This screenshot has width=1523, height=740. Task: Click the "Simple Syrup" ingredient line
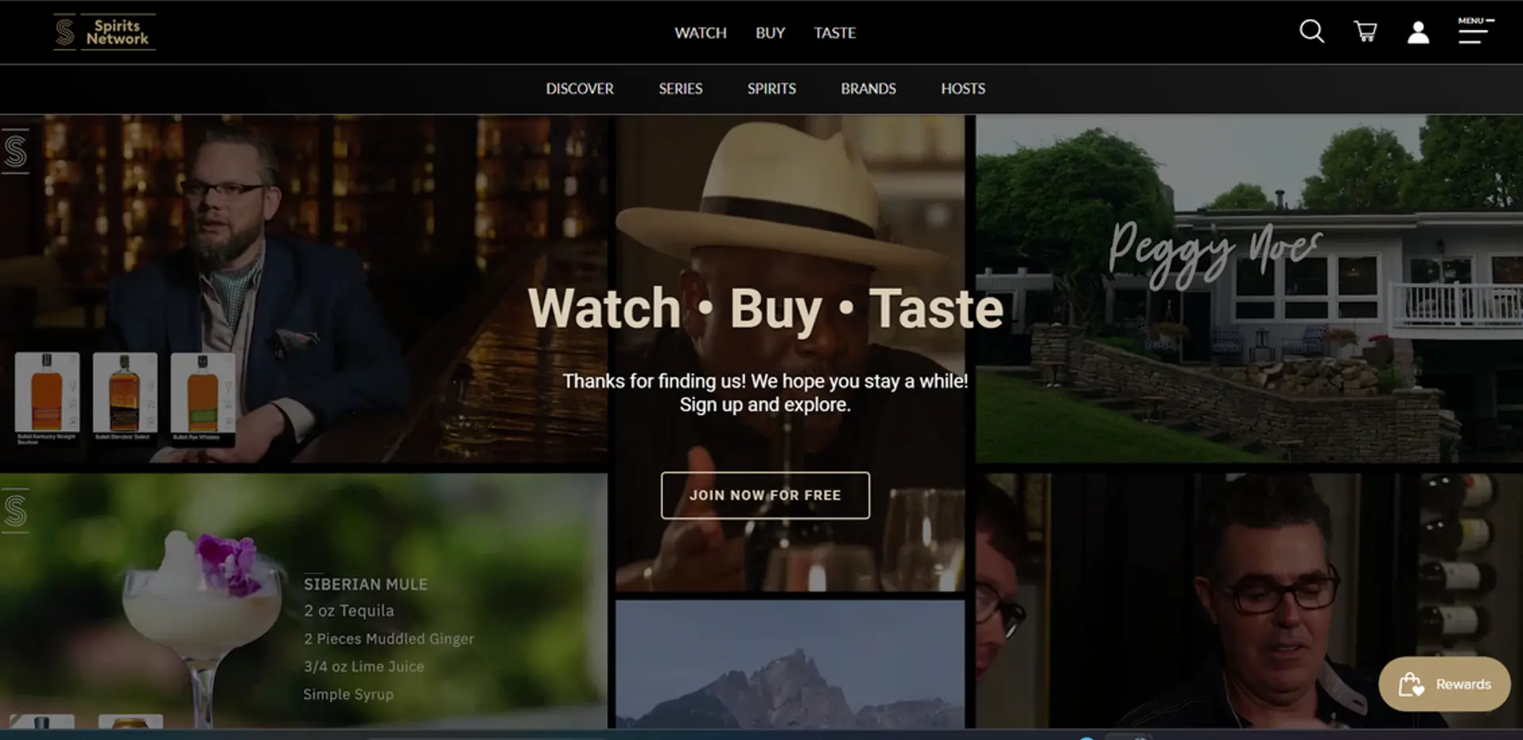348,694
